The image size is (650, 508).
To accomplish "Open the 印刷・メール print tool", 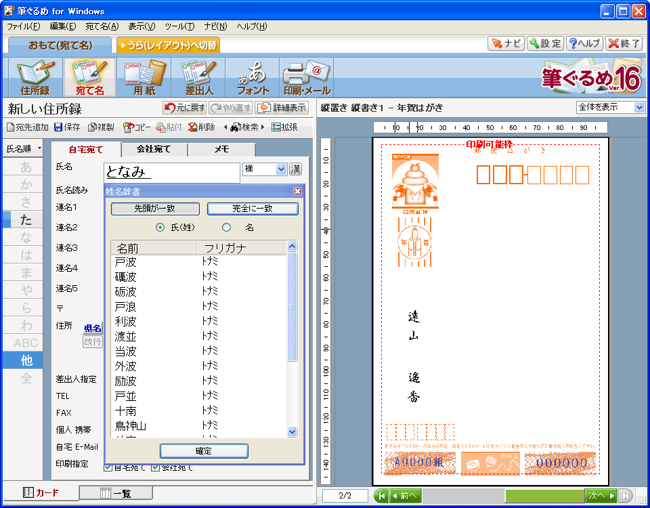I will pyautogui.click(x=307, y=77).
